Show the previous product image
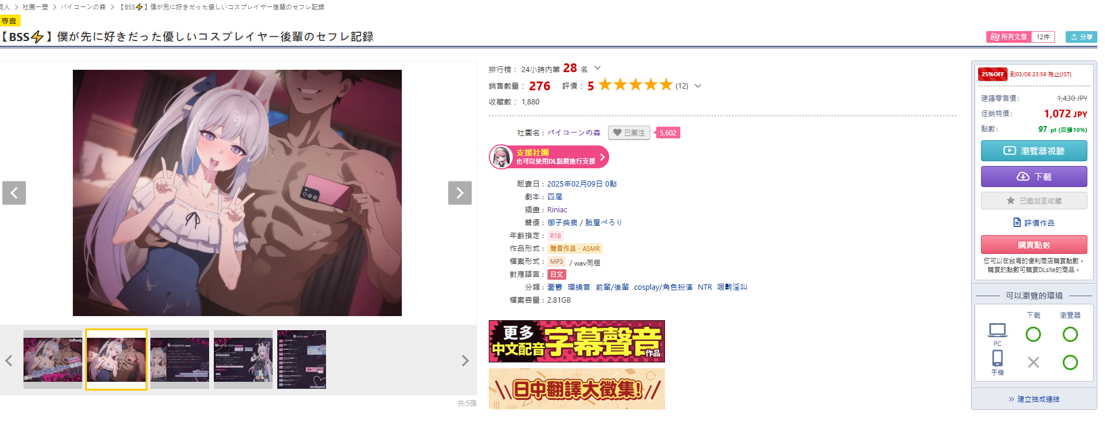Image resolution: width=1105 pixels, height=424 pixels. tap(14, 193)
